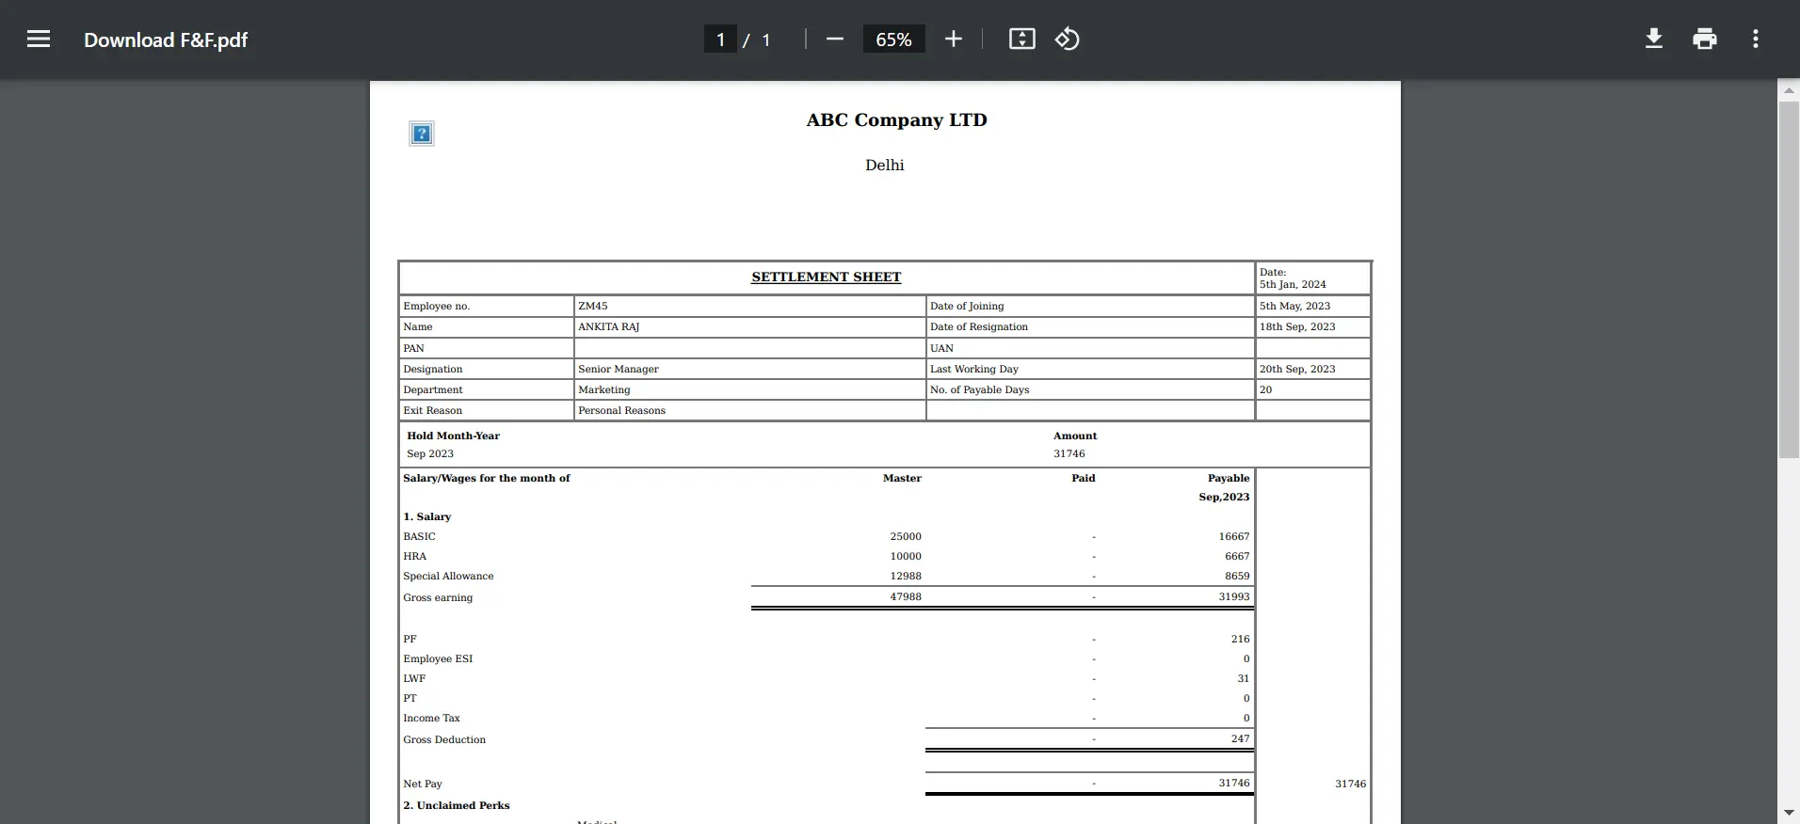Image resolution: width=1800 pixels, height=824 pixels.
Task: Click the SETTLEMENT SHEET heading
Action: pyautogui.click(x=826, y=277)
